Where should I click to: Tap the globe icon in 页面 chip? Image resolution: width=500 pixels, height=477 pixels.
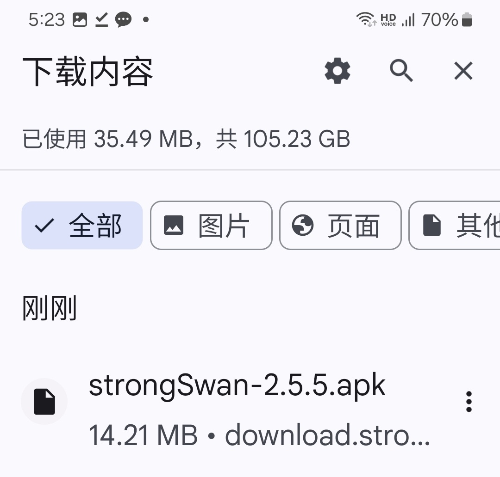click(x=303, y=225)
